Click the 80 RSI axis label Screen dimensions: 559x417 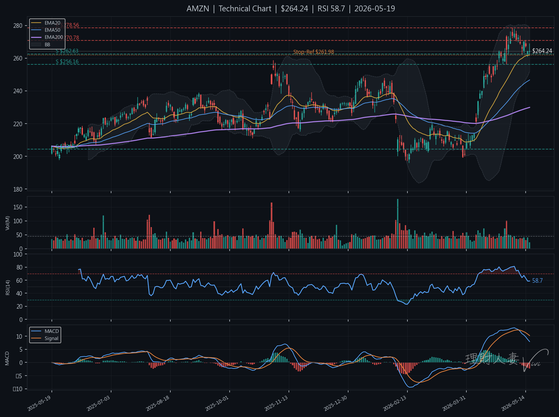coord(19,268)
